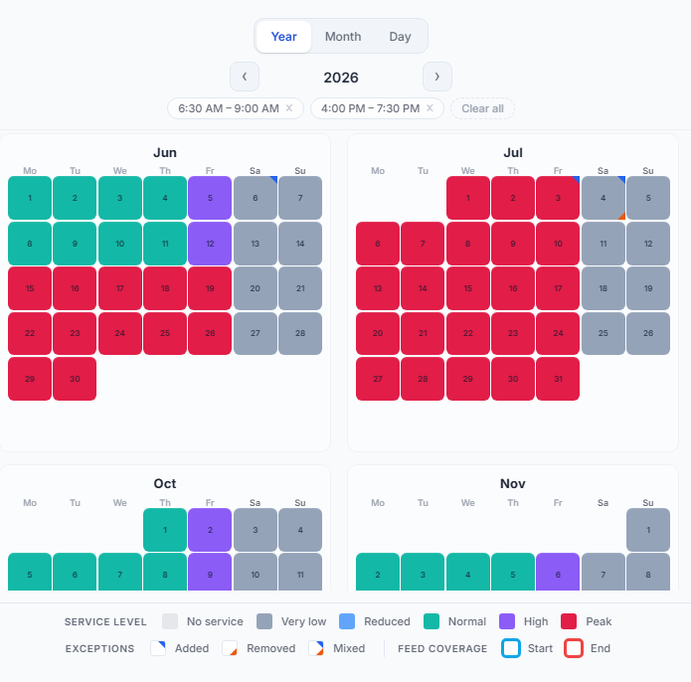Click the FEED COVERAGE legend label
This screenshot has width=691, height=682.
[442, 649]
